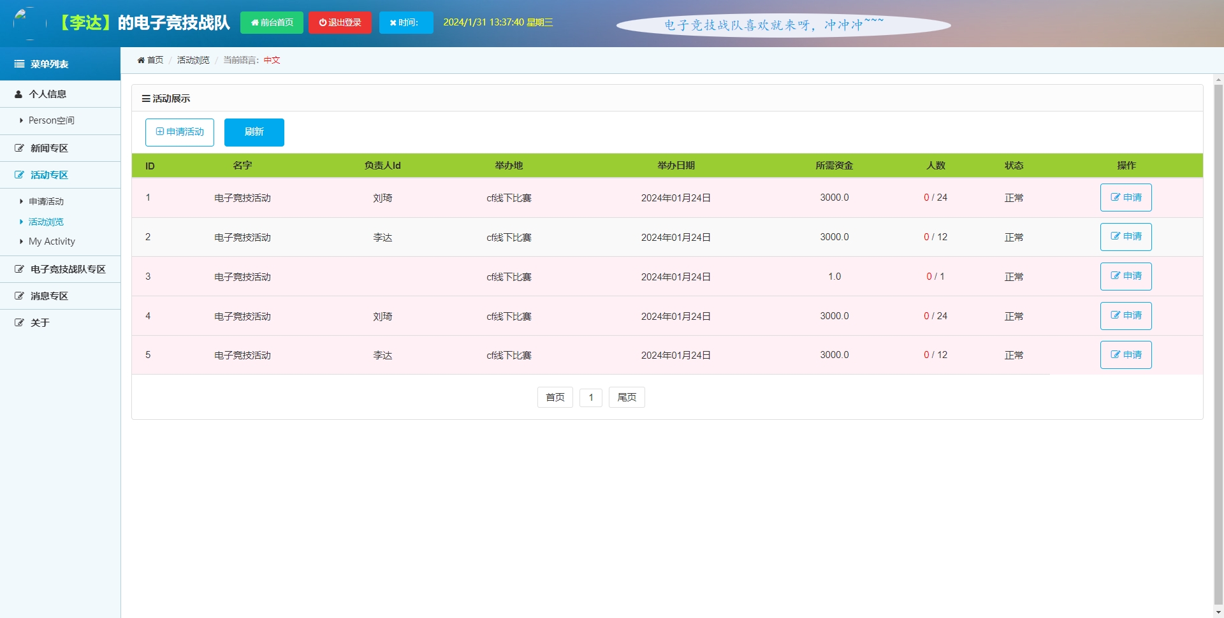Click the 举办日期 column header

676,166
